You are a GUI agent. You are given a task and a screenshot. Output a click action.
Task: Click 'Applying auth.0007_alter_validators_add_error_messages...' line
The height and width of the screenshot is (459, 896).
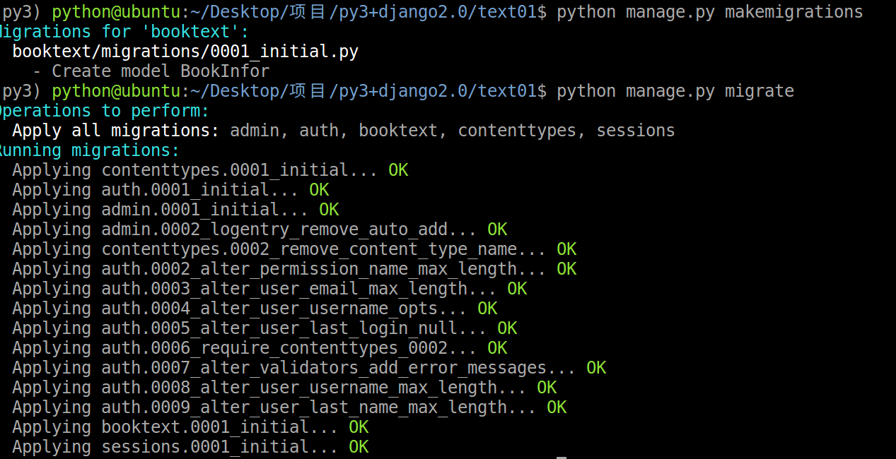(294, 368)
